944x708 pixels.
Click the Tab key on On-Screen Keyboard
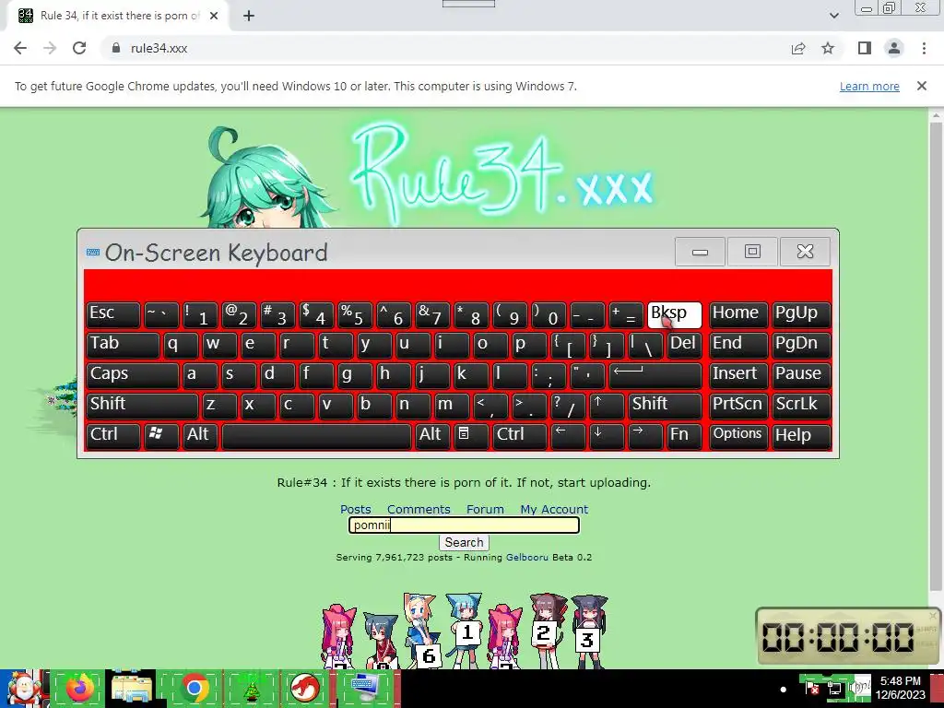[123, 345]
